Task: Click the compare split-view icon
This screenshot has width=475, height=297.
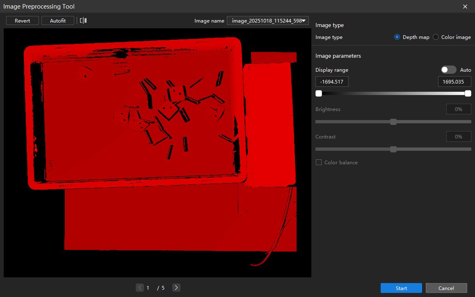Action: point(83,20)
